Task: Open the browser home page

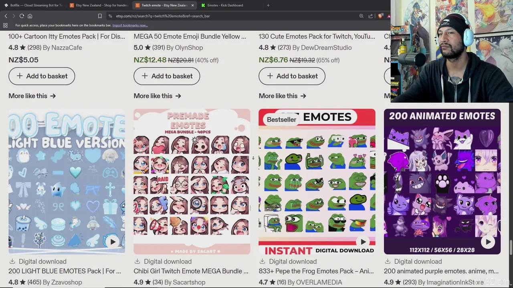Action: click(x=30, y=16)
